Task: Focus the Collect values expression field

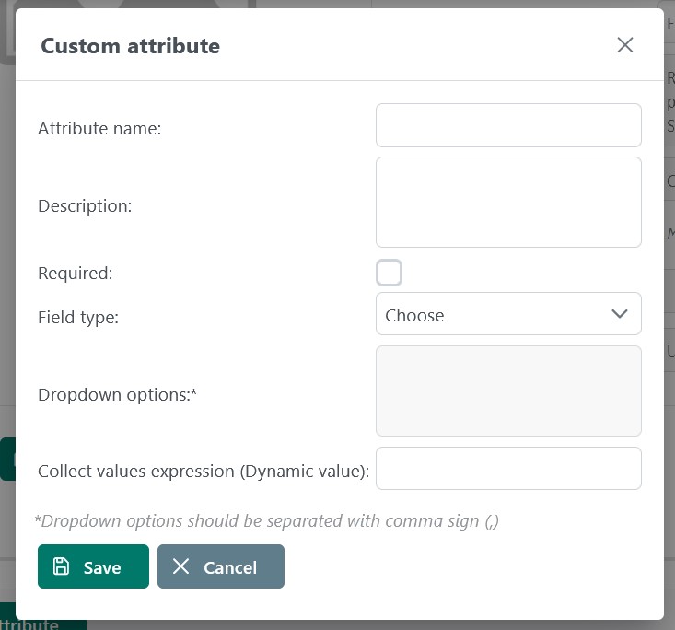Action: coord(507,469)
